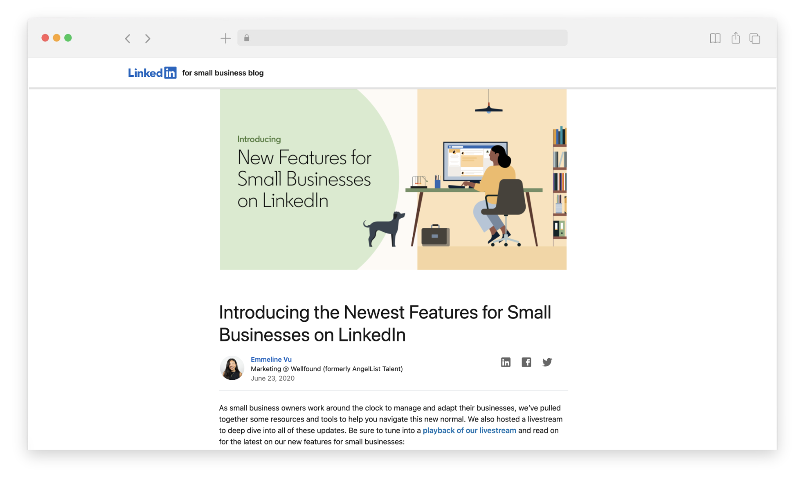Share article on LinkedIn icon
The height and width of the screenshot is (483, 807).
505,362
